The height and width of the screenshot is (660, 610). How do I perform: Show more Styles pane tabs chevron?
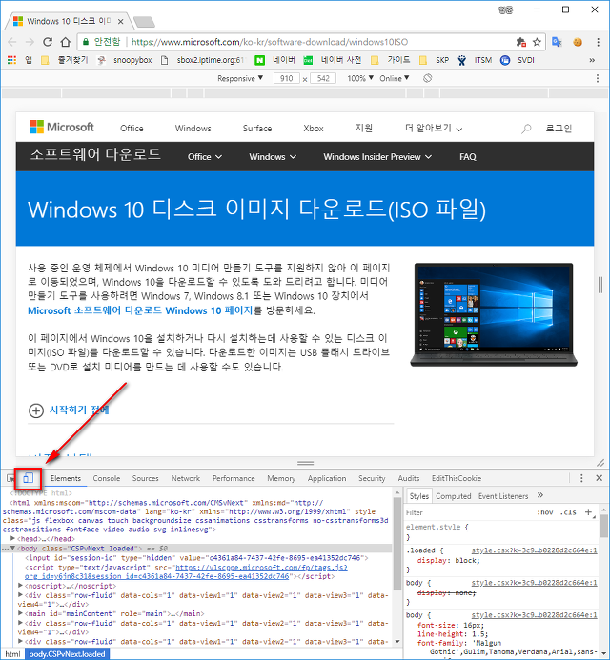click(540, 495)
